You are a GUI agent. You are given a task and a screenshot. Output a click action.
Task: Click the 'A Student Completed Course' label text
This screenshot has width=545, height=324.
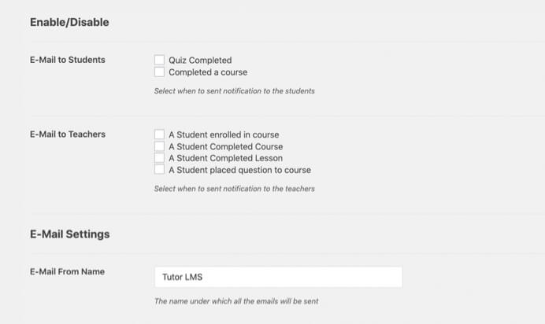pos(226,146)
